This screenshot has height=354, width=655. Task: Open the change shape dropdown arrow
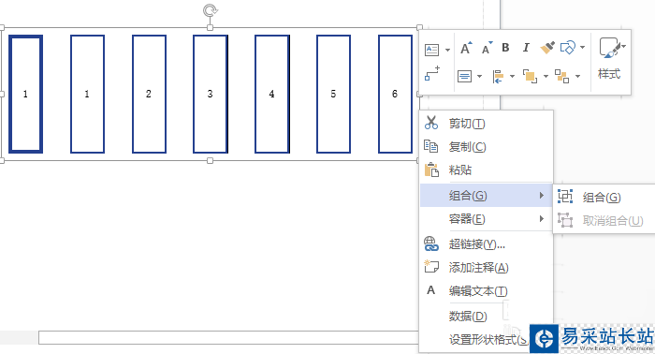pyautogui.click(x=582, y=48)
